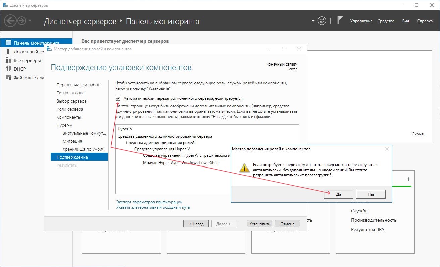Screen dimensions: 440x267
Task: Click the forward navigation arrow icon
Action: 22,21
